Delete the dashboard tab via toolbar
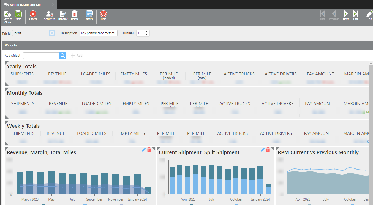 [x=75, y=14]
